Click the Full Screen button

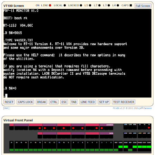143,6
